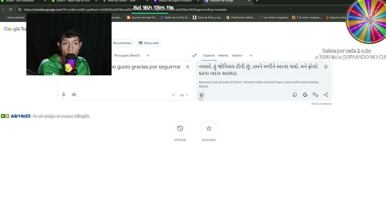Save translation with the star icon

click(326, 67)
